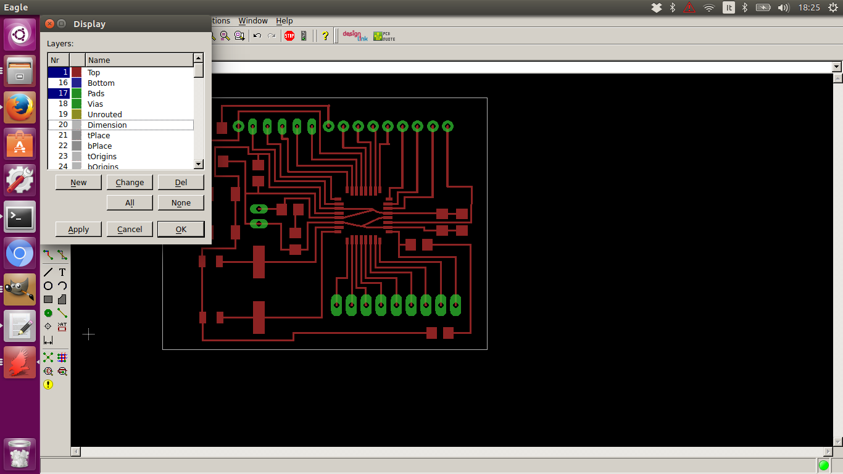Click the New layer button
Viewport: 843px width, 474px height.
point(78,182)
